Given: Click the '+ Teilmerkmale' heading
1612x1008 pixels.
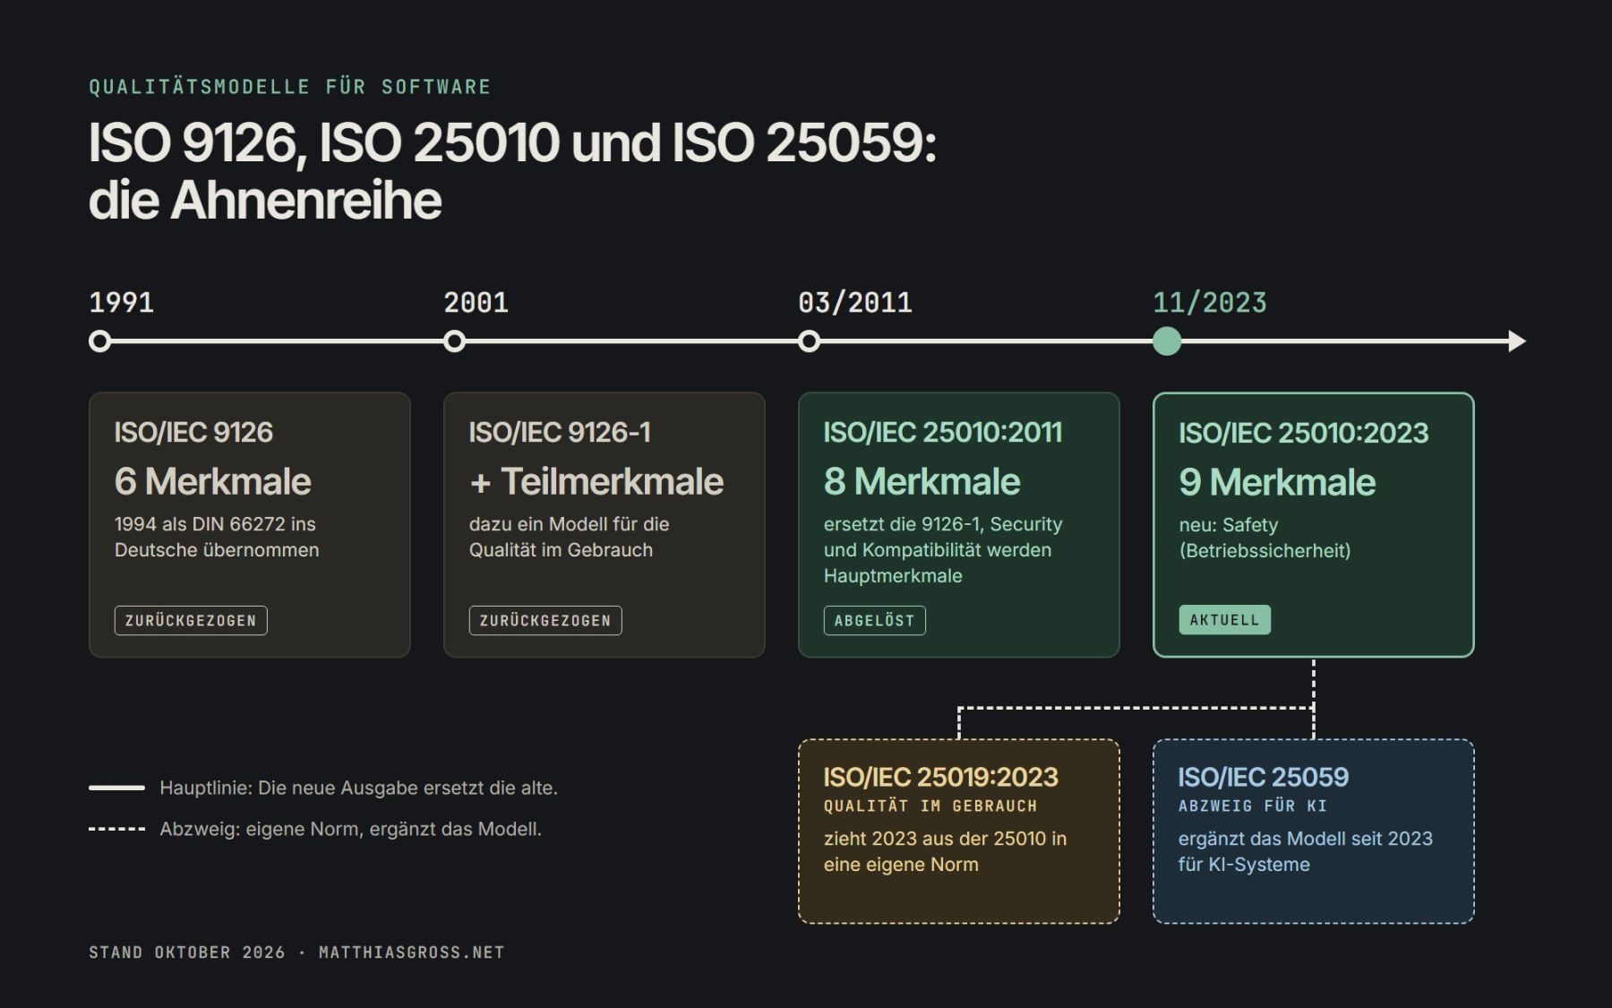Looking at the screenshot, I should 596,482.
